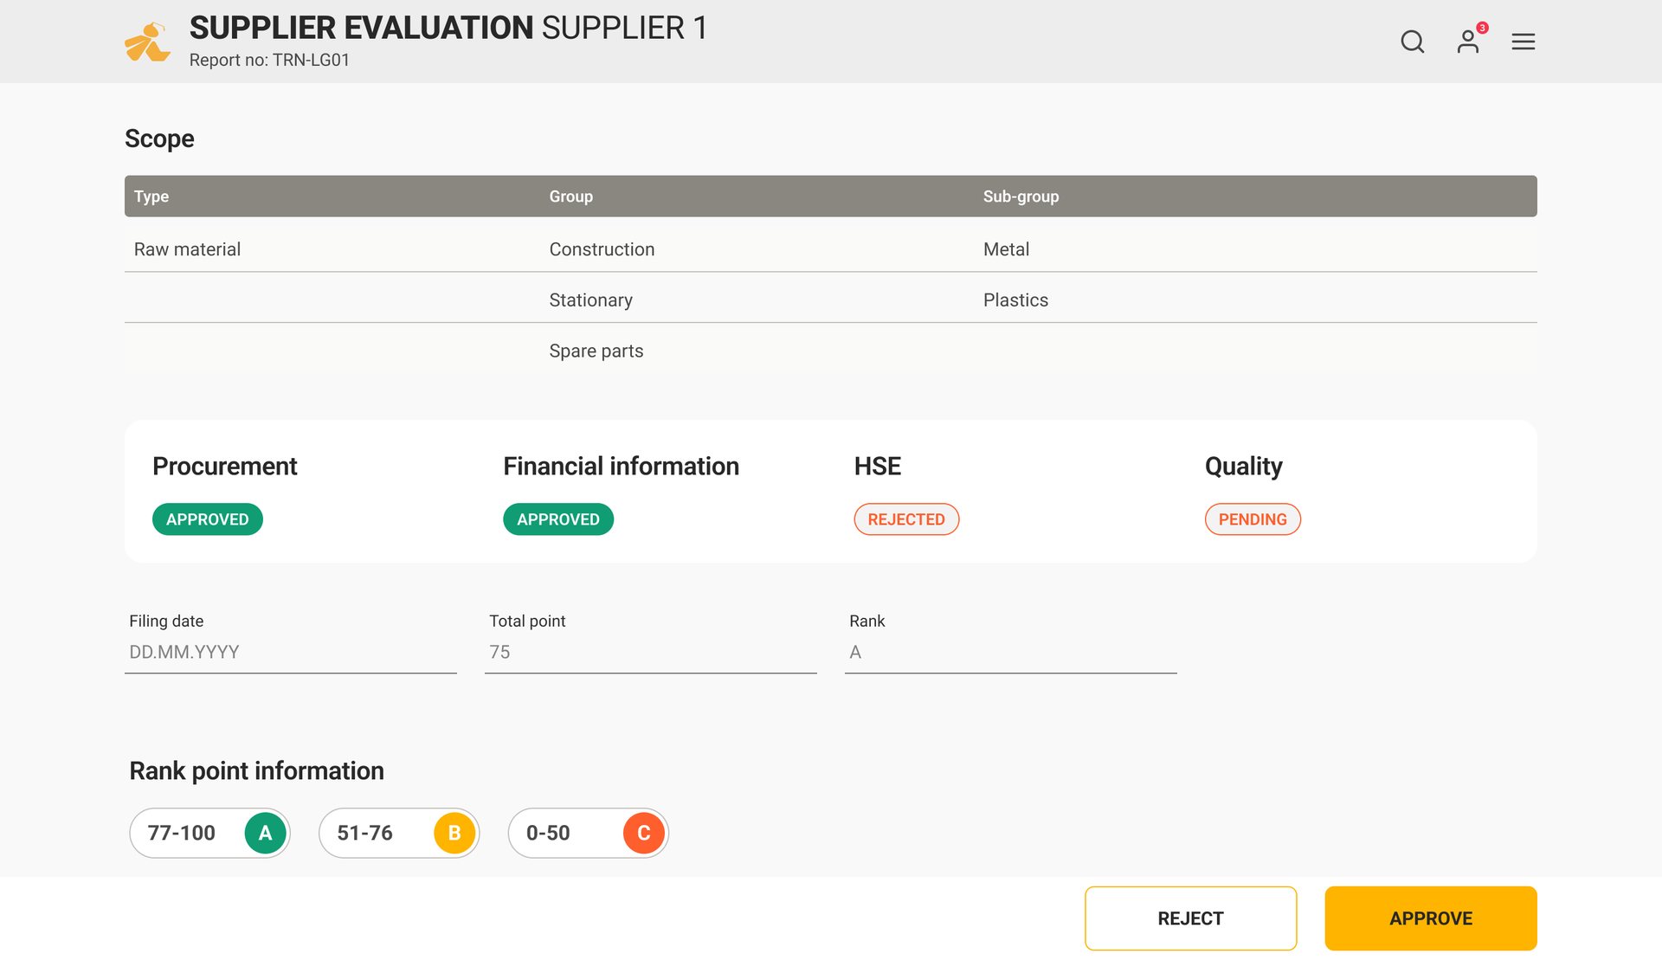Focus the Rank field showing A
The image size is (1662, 960).
click(x=1011, y=653)
